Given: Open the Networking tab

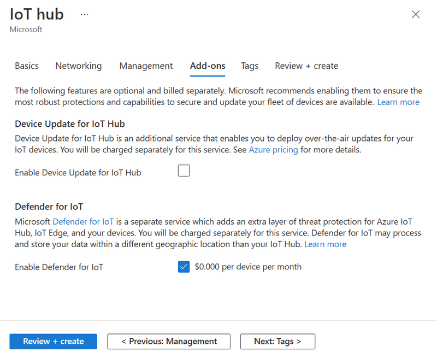Looking at the screenshot, I should click(78, 66).
